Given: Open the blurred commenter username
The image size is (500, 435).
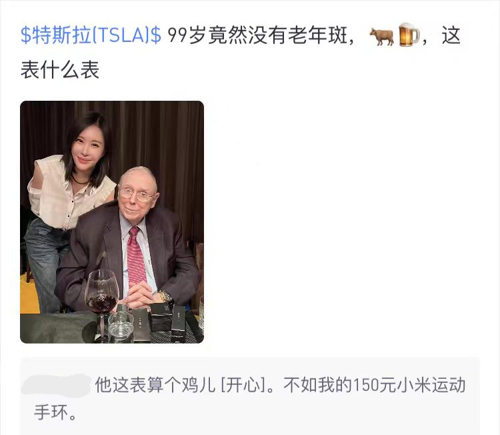Looking at the screenshot, I should pos(56,385).
